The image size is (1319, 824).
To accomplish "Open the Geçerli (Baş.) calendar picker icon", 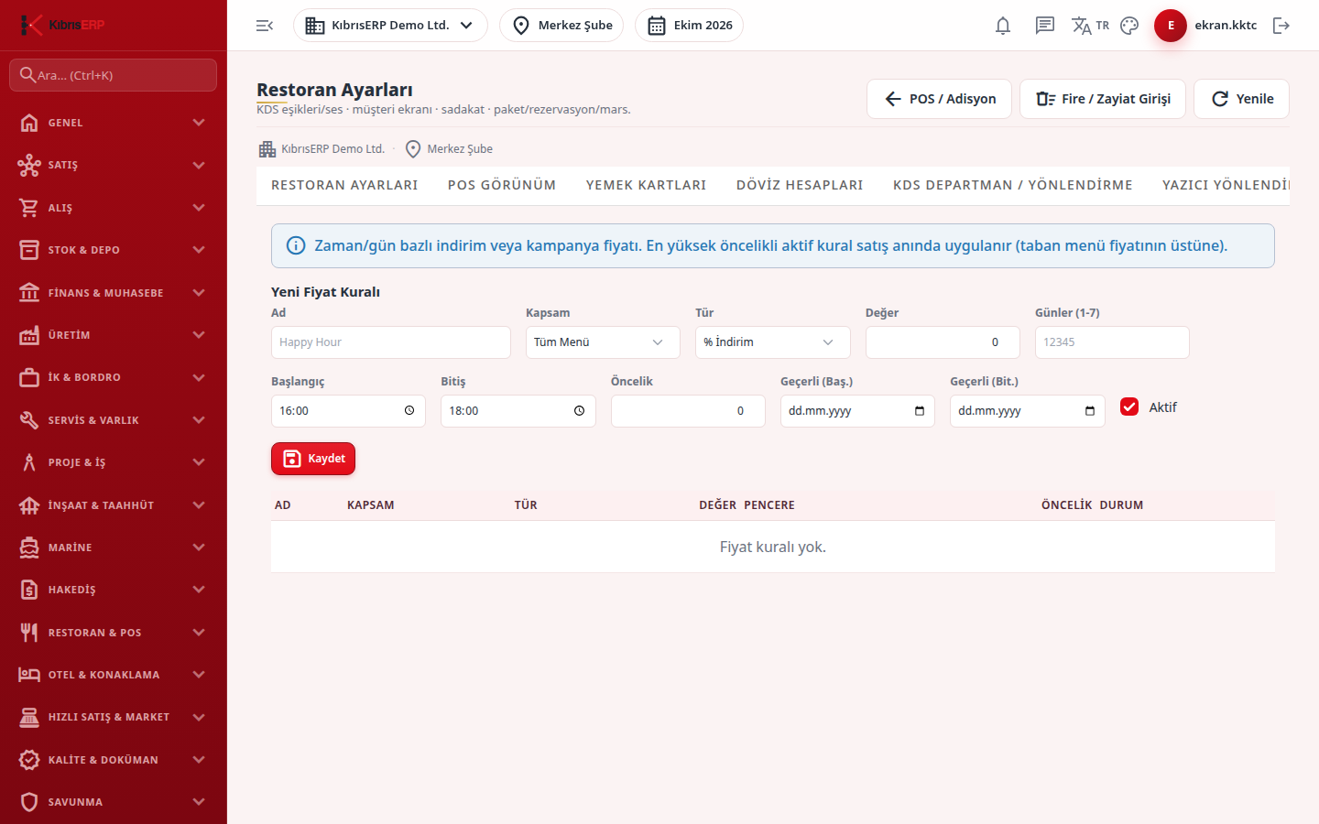I will [x=920, y=411].
